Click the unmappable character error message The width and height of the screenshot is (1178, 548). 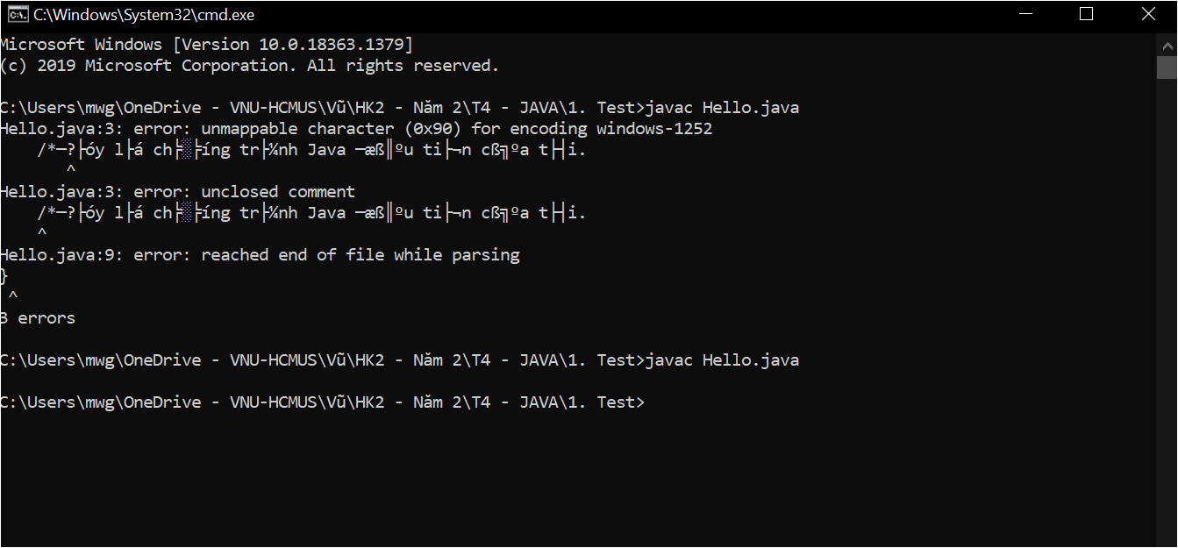click(356, 129)
